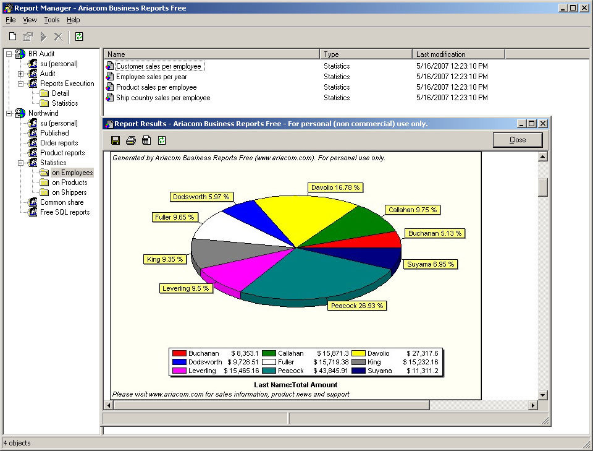
Task: Click the main toolbar Refresh icon
Action: coord(79,37)
